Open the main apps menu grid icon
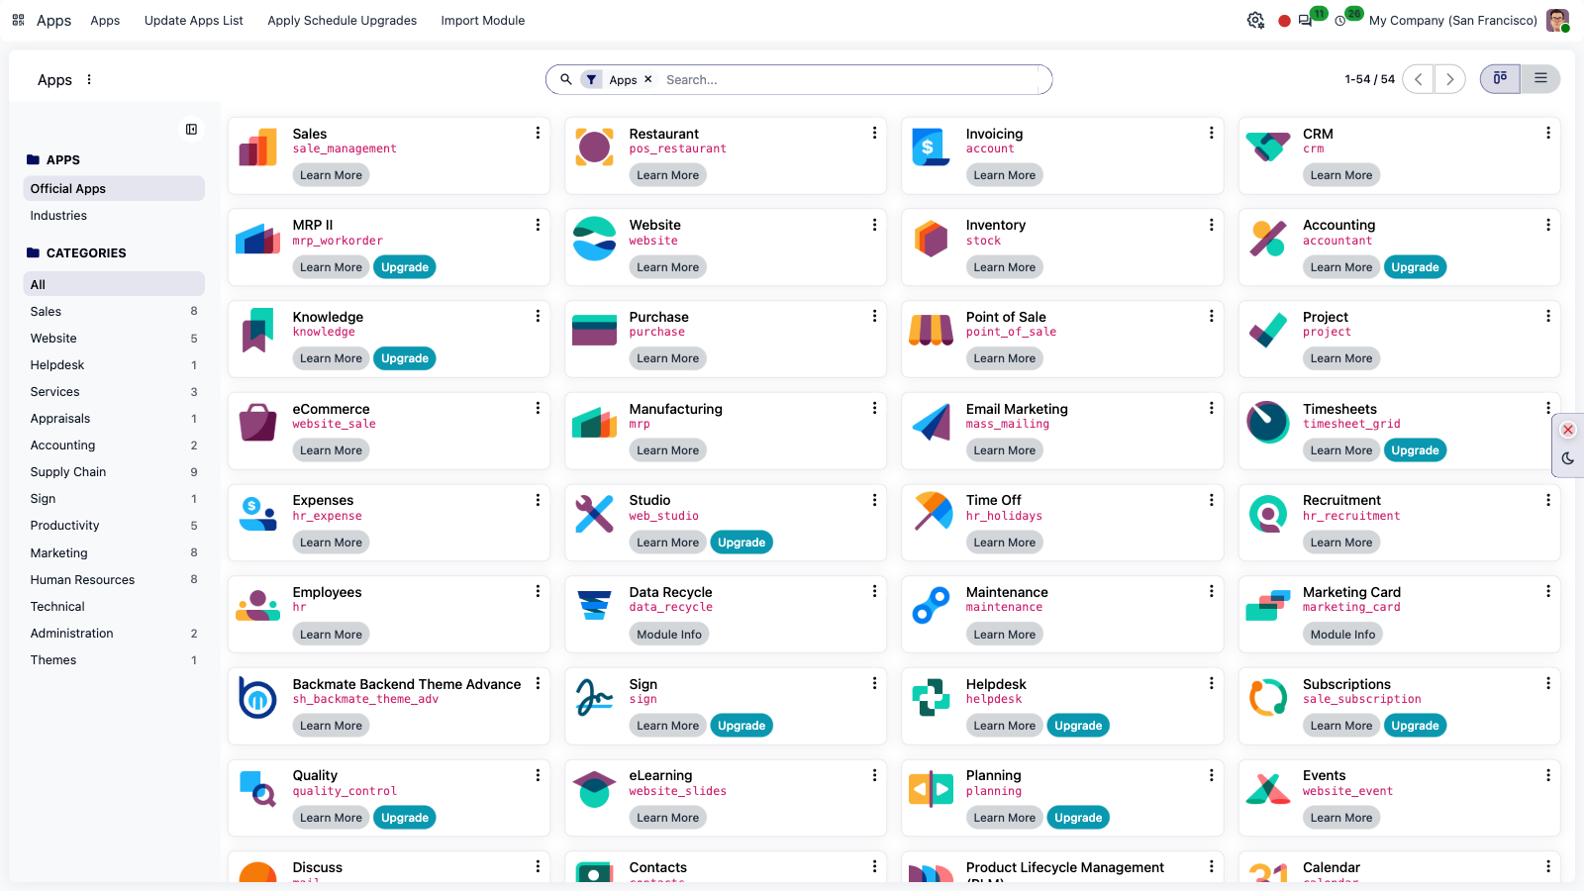 click(18, 20)
